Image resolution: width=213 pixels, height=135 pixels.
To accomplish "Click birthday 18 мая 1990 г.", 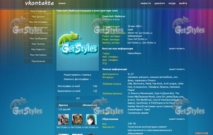I will (135, 26).
